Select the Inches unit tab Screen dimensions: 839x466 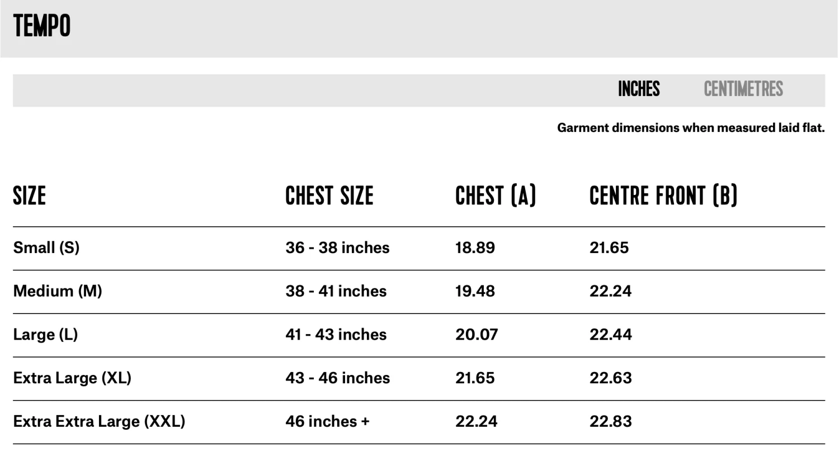coord(639,89)
